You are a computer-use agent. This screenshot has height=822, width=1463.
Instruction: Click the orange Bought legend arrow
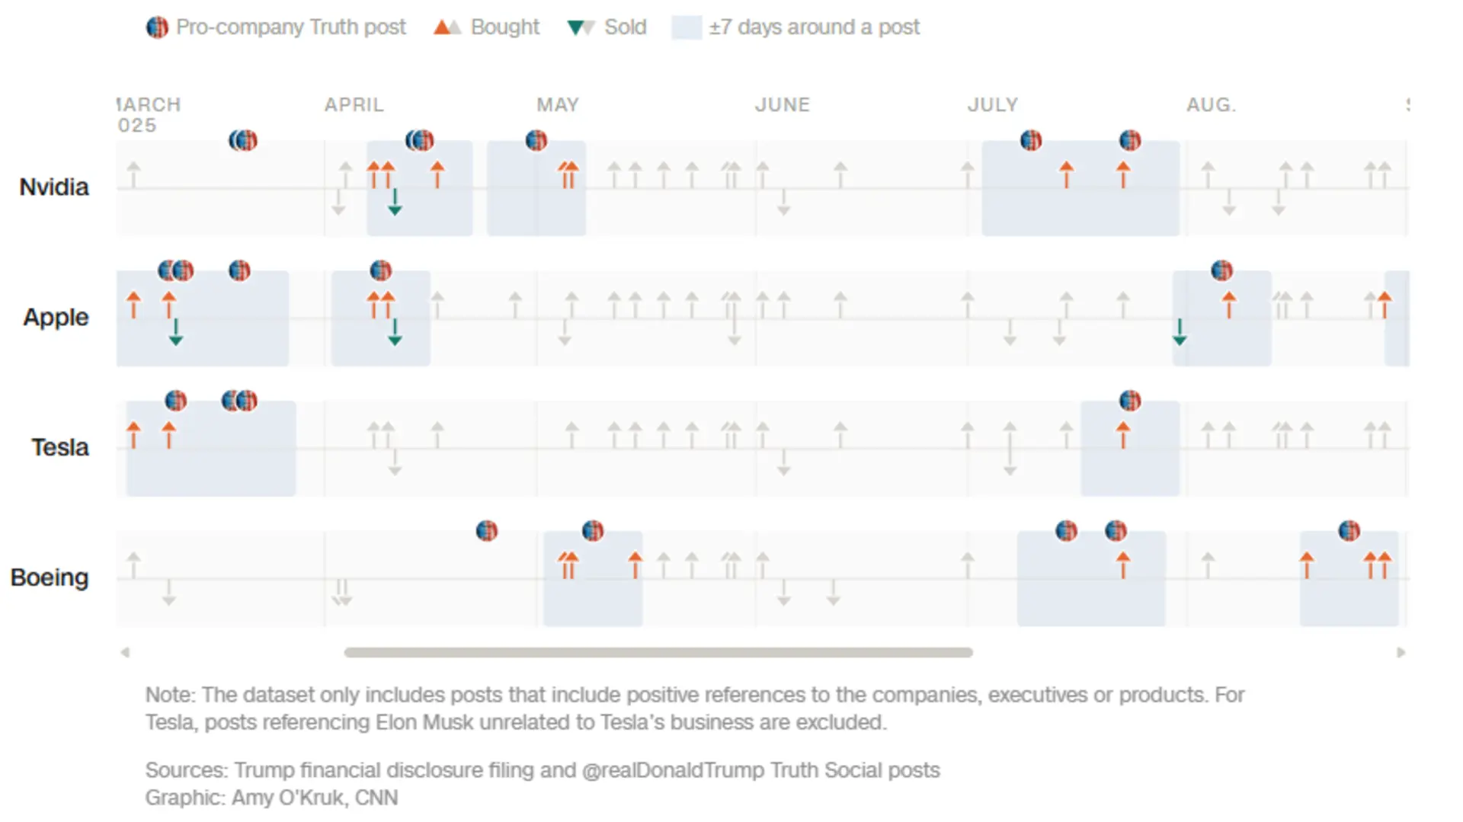click(441, 27)
